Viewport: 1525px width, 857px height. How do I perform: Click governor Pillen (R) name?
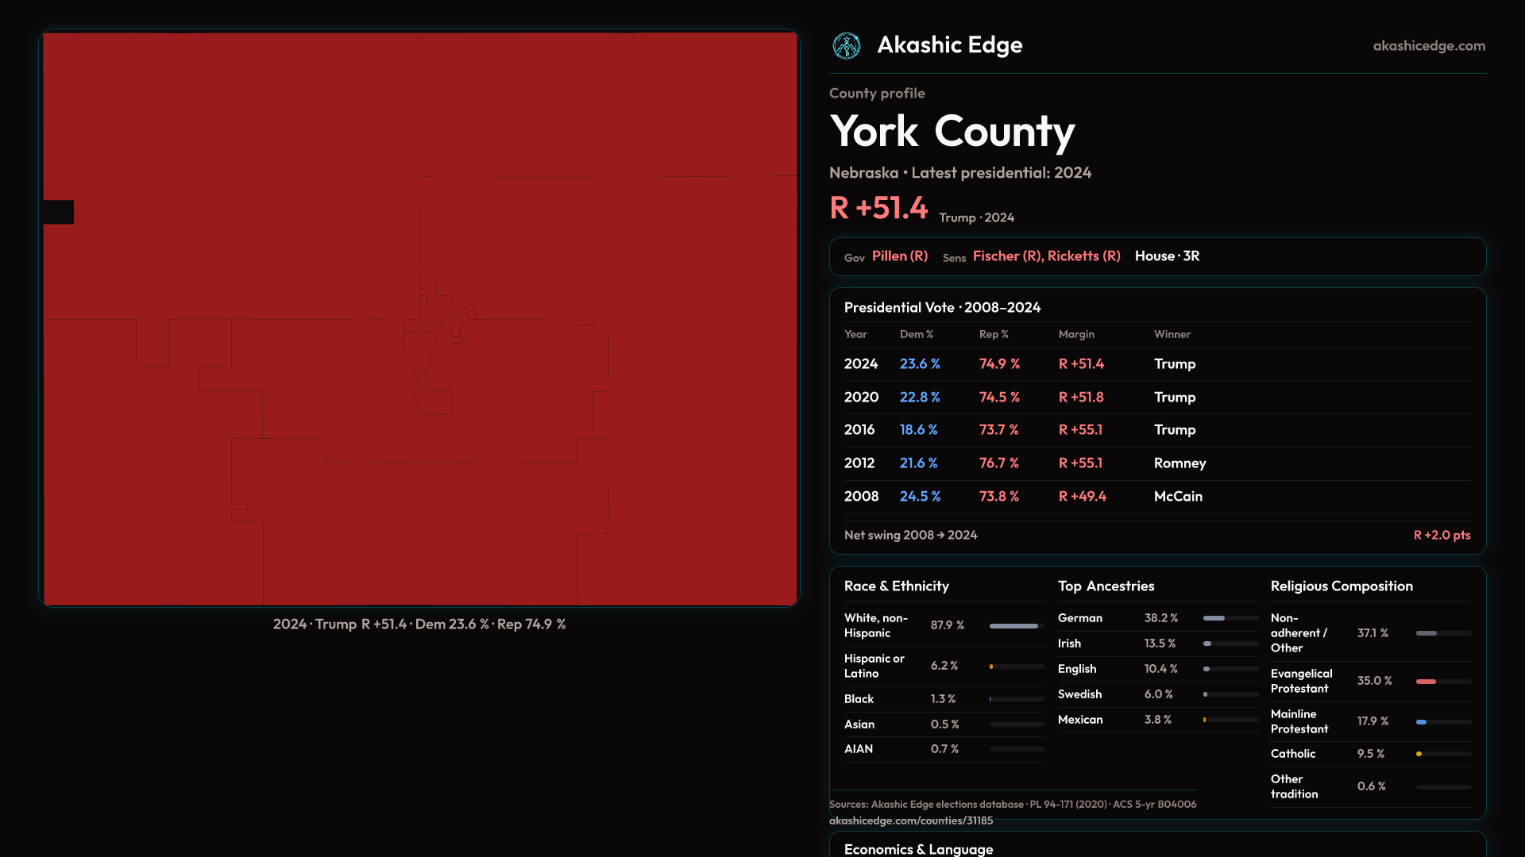899,256
